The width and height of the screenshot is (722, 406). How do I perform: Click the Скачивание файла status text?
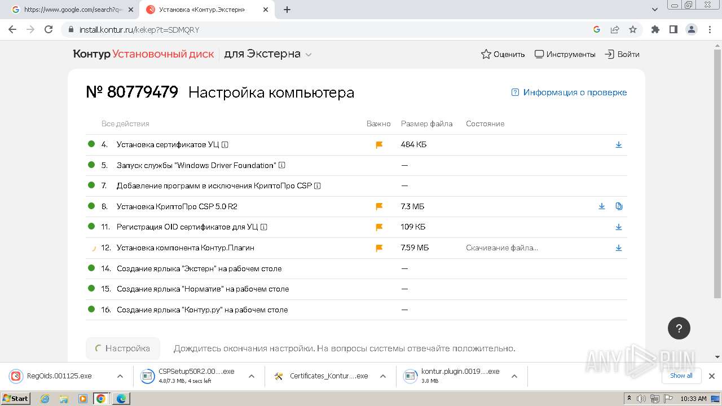502,248
